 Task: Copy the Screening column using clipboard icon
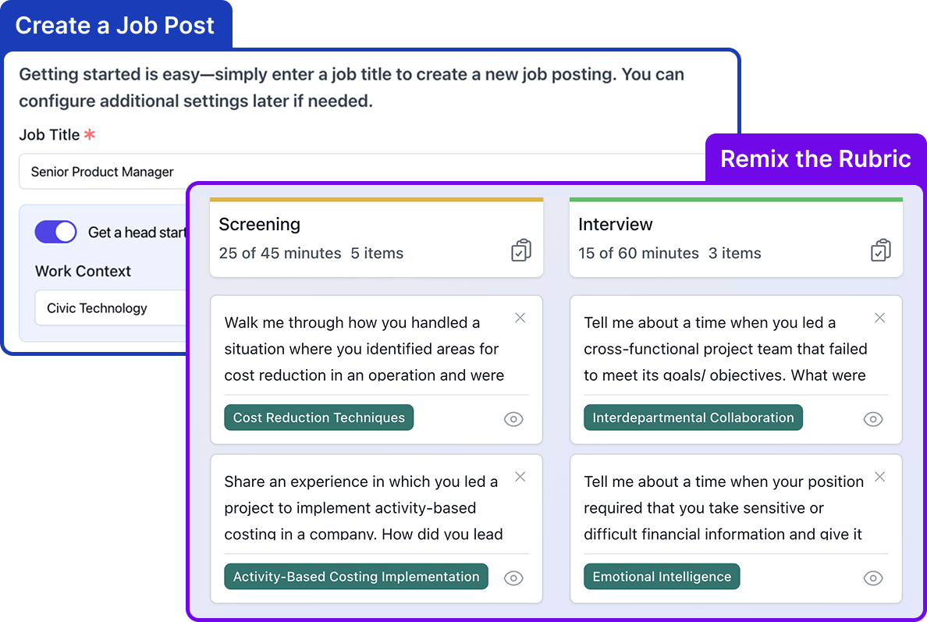[x=520, y=250]
